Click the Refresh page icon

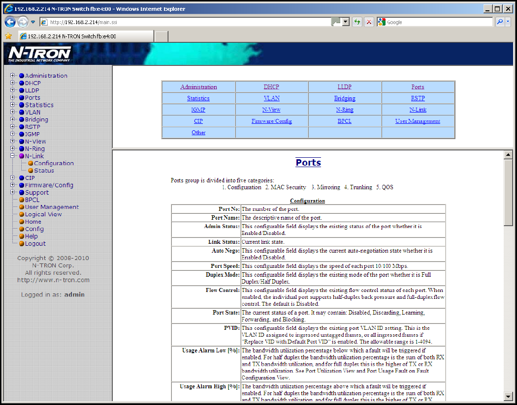[357, 22]
